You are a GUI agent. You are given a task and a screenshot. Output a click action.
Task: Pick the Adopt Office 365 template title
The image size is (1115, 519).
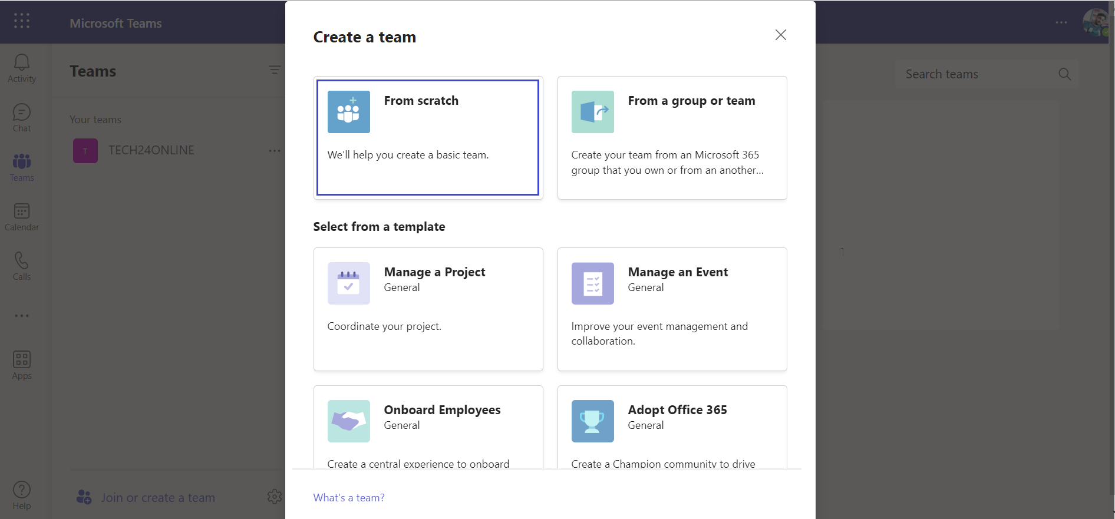coord(678,410)
